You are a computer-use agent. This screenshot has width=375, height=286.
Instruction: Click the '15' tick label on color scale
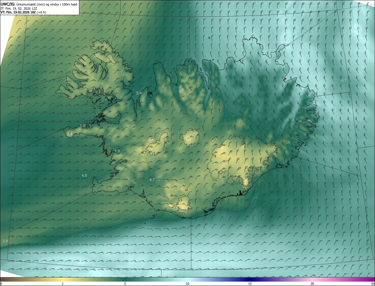tap(250, 284)
